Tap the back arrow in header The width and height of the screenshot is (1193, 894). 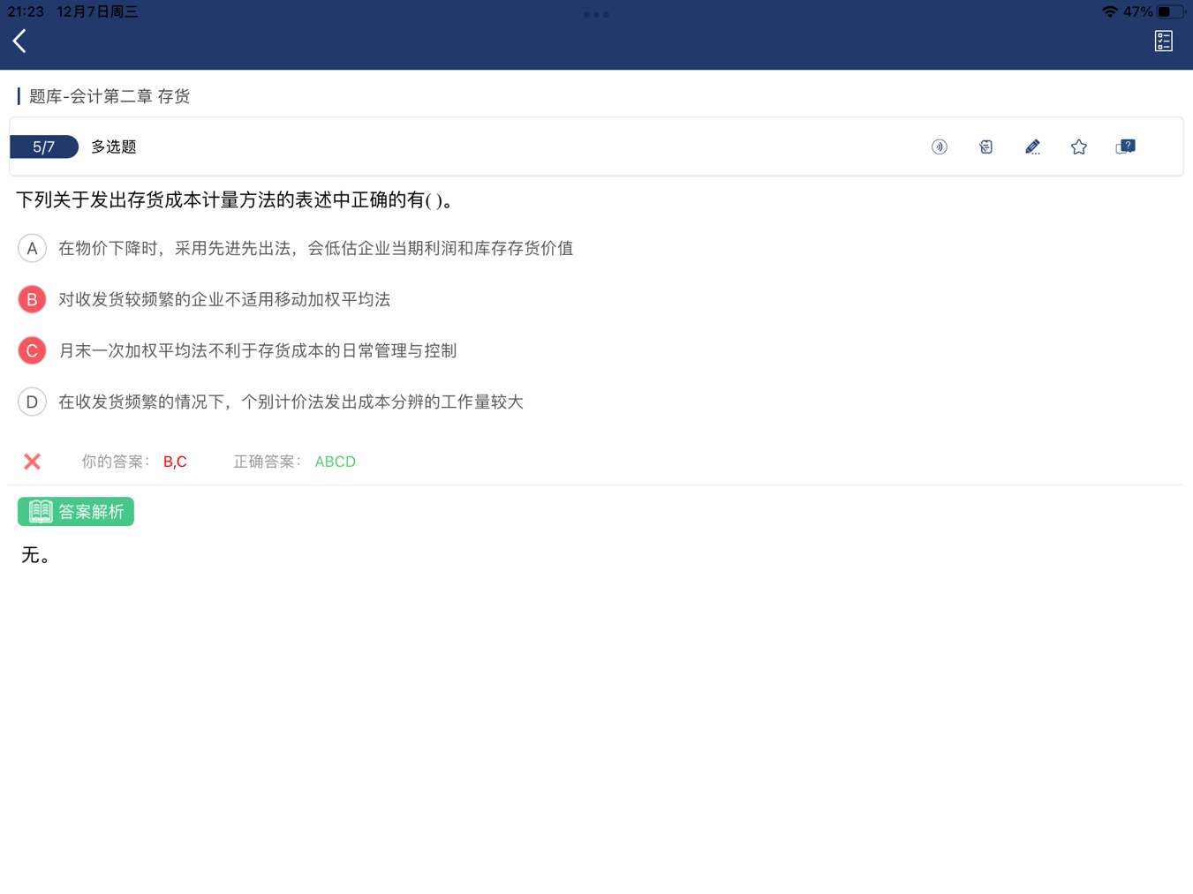click(19, 41)
